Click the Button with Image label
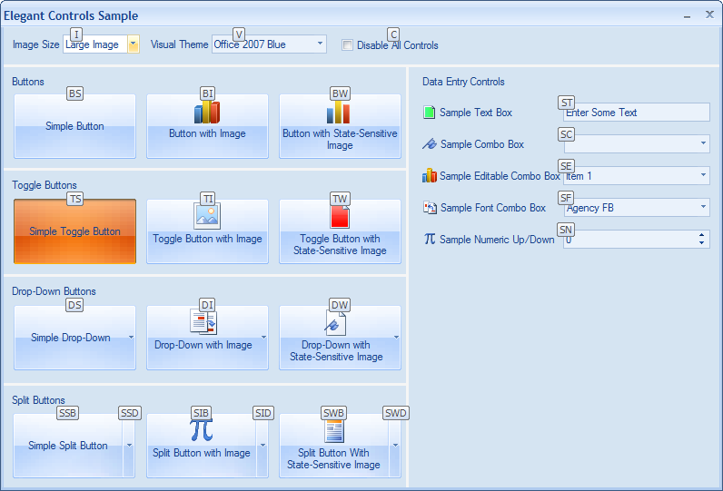This screenshot has height=491, width=723. pyautogui.click(x=207, y=133)
